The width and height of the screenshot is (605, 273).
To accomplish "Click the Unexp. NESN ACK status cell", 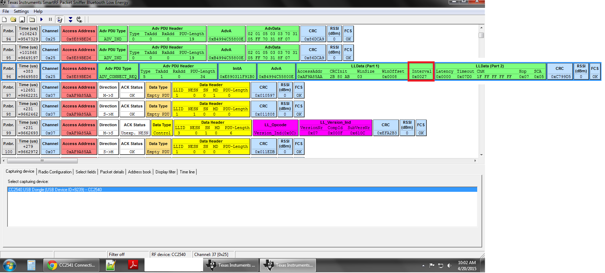I will [x=135, y=133].
